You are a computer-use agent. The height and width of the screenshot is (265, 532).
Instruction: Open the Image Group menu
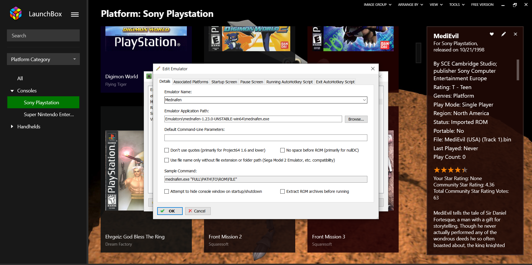[378, 5]
